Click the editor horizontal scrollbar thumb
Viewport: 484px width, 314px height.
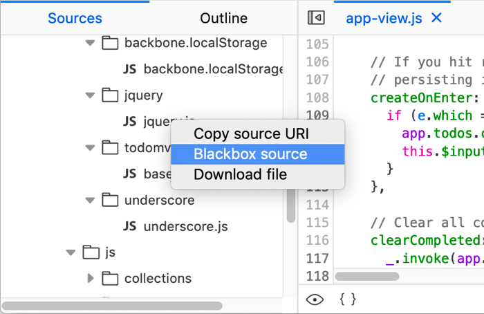[x=367, y=276]
